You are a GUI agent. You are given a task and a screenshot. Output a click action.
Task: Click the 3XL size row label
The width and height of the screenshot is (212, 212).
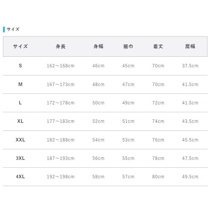pos(20,158)
